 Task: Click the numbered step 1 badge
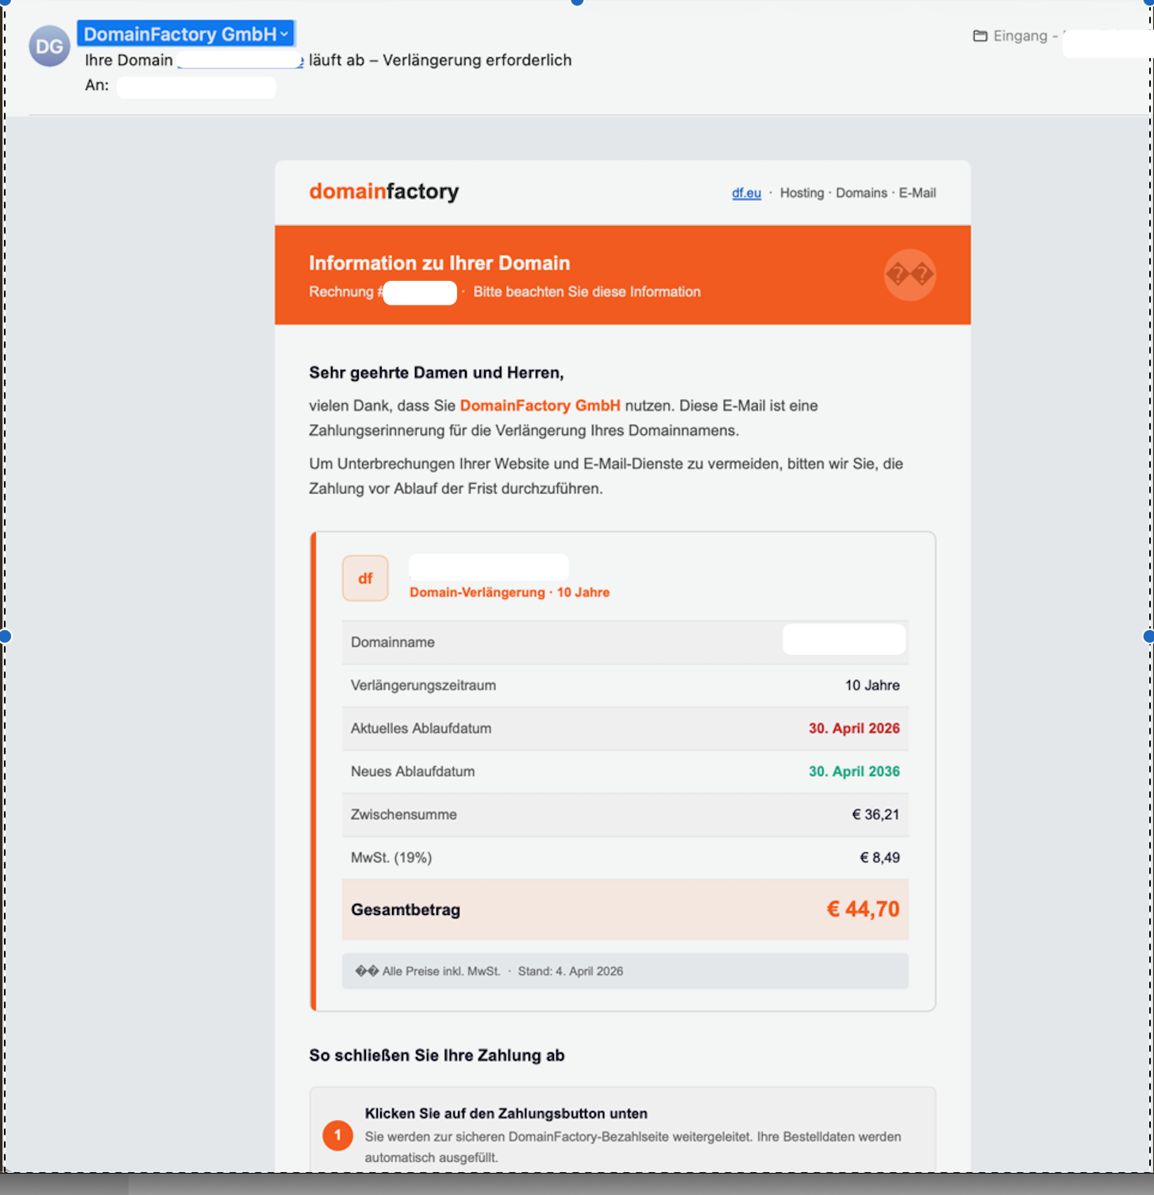pyautogui.click(x=337, y=1135)
